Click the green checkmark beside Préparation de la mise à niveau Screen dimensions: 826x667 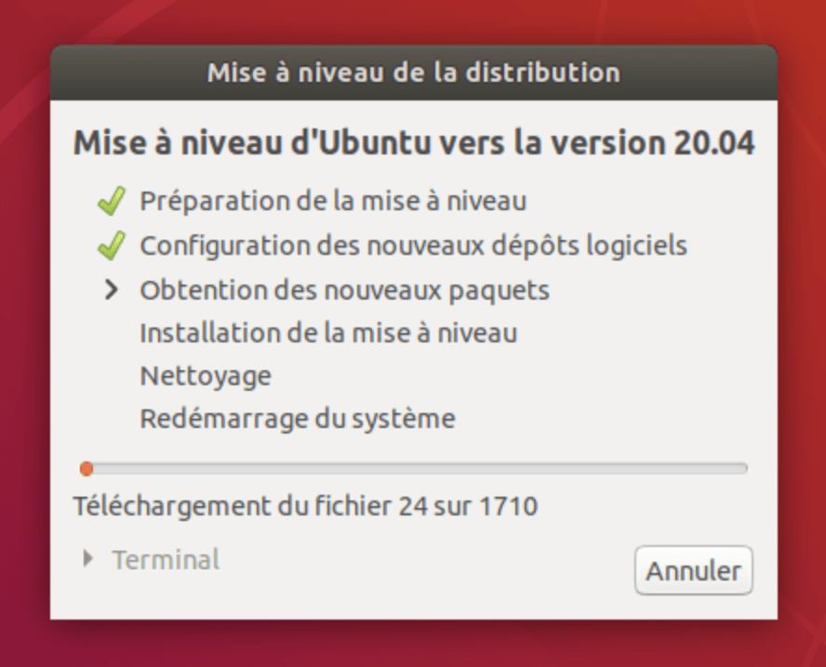pos(112,201)
